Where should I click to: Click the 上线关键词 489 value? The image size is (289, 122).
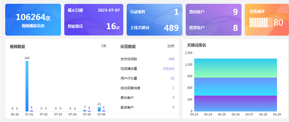click(x=171, y=28)
